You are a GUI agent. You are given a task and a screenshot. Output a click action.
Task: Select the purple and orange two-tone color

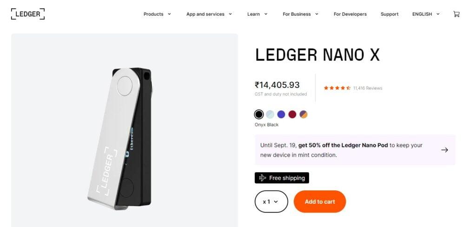303,114
